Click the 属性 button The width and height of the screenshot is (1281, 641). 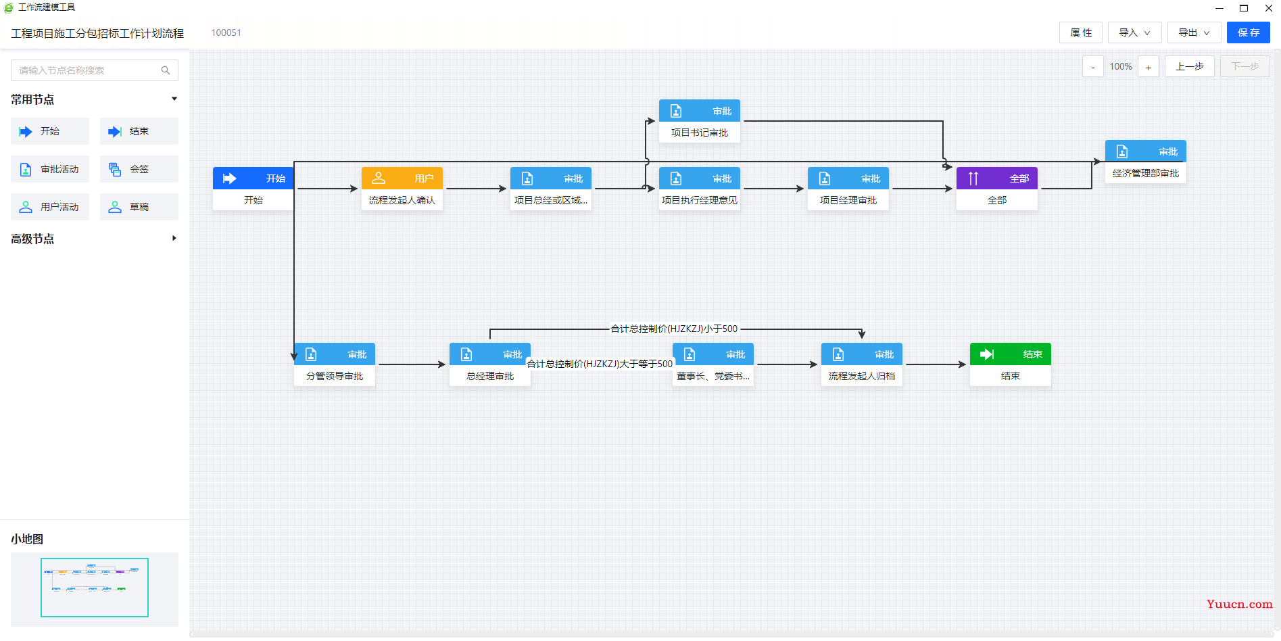pos(1081,32)
